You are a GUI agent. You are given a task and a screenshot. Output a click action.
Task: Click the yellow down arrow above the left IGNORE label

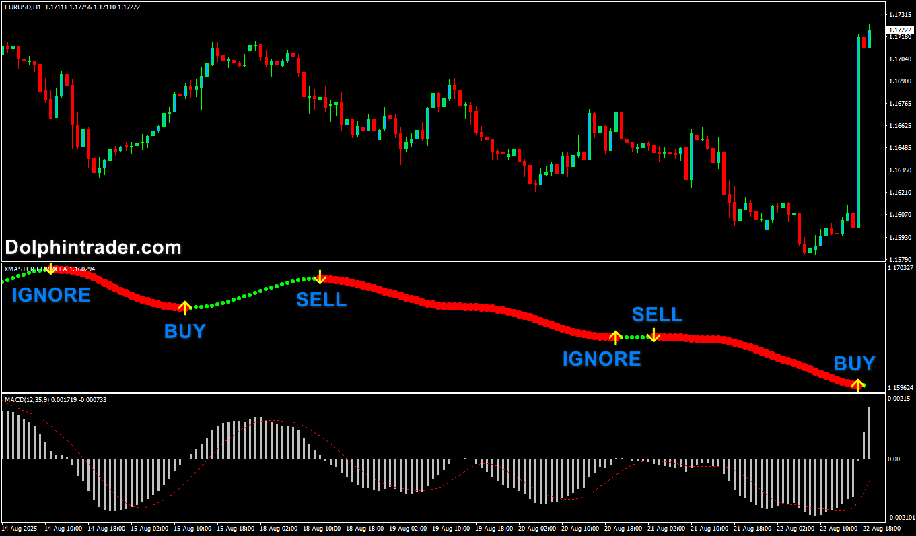50,269
